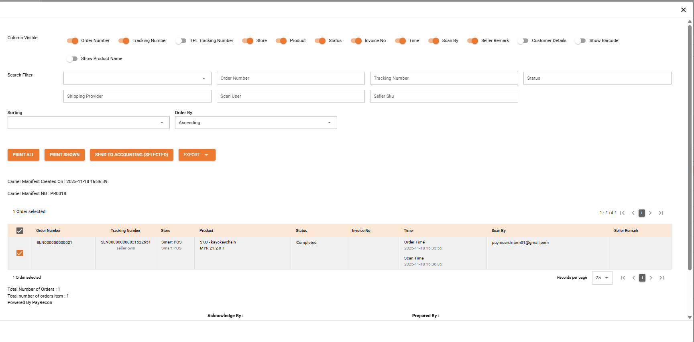Screen dimensions: 694x342
Task: Focus the Shipping Provider filter field
Action: (137, 96)
